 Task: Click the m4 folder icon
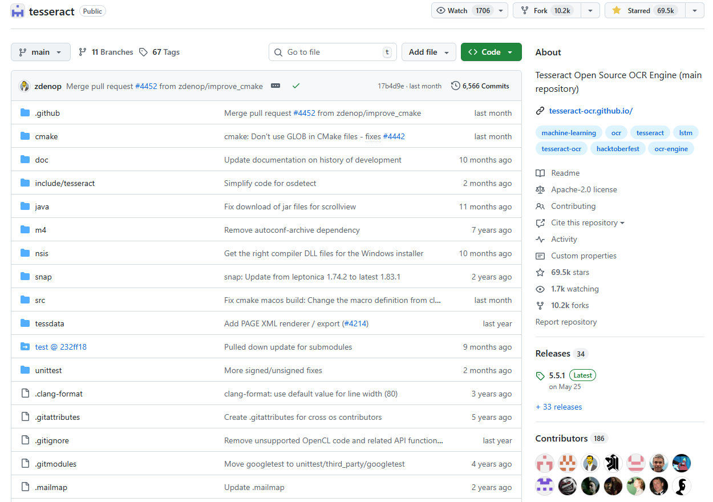(25, 230)
